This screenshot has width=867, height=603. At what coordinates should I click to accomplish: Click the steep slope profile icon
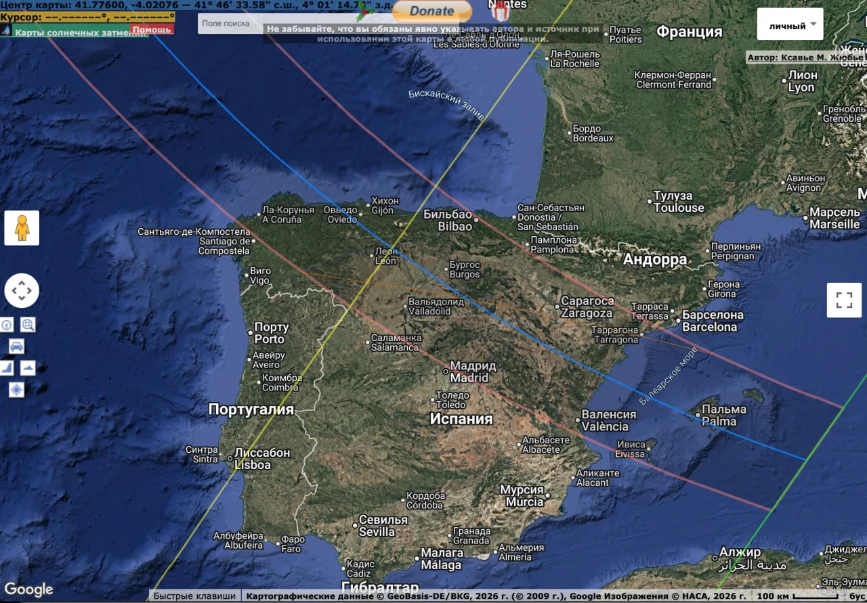point(6,367)
